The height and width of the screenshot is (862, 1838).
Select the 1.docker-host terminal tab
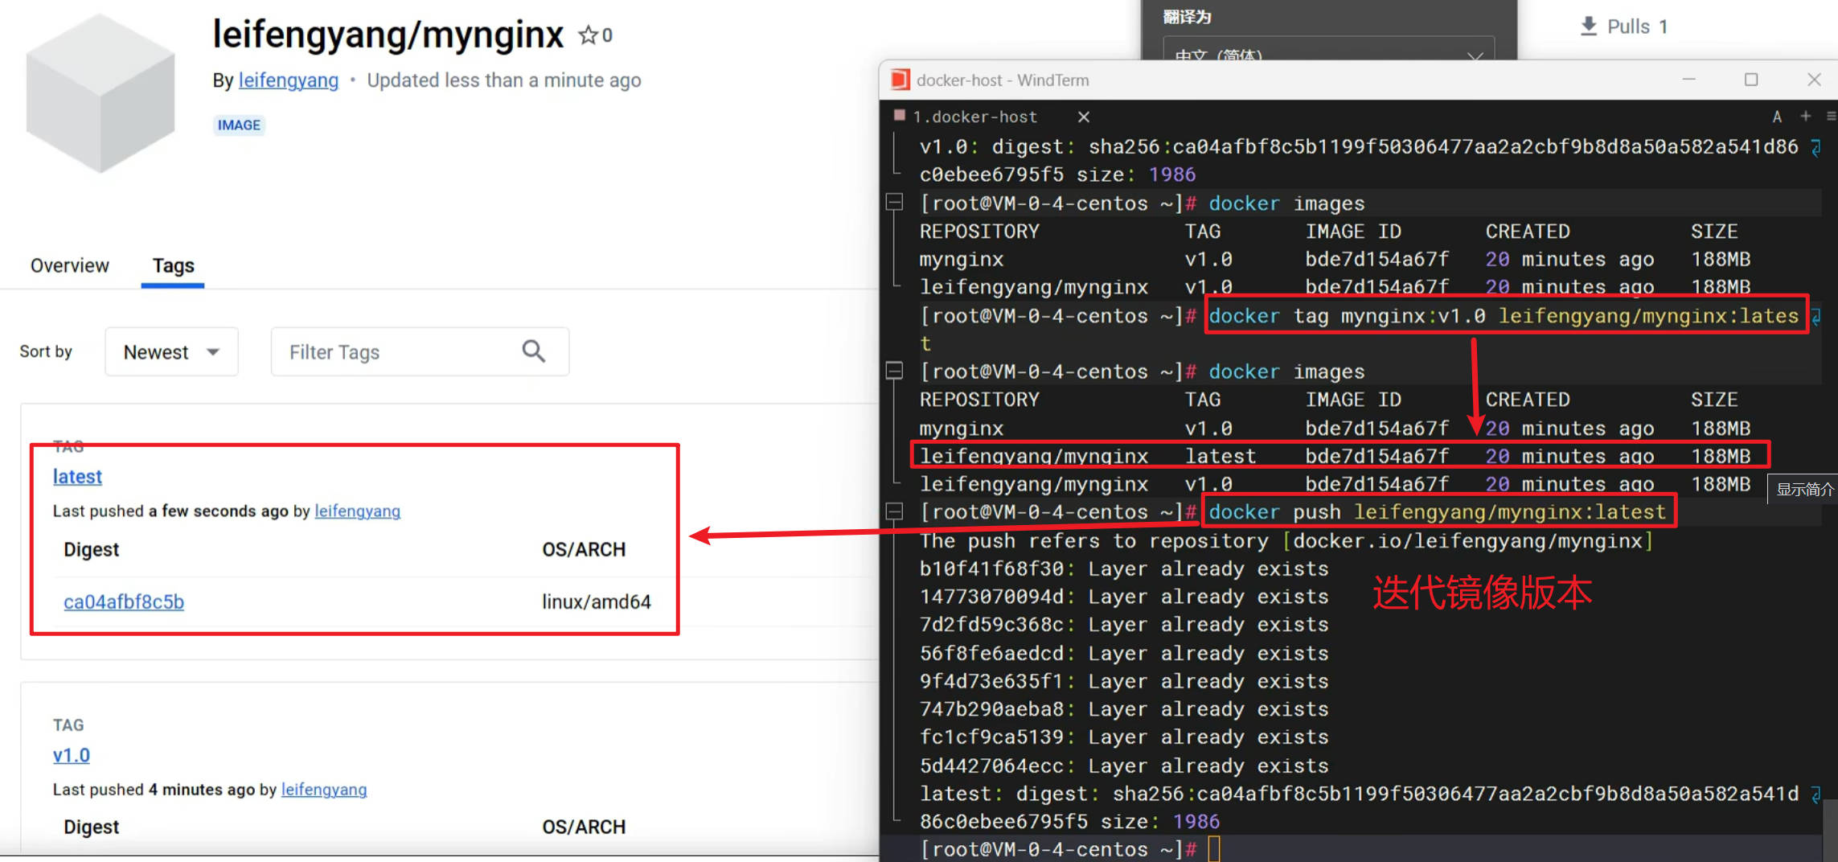tap(974, 117)
